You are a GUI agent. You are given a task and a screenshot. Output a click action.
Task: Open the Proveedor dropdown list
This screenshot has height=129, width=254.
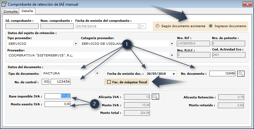pos(172,56)
